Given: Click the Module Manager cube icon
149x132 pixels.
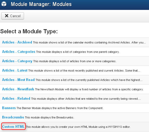Looking at the screenshot, I should (4, 4).
